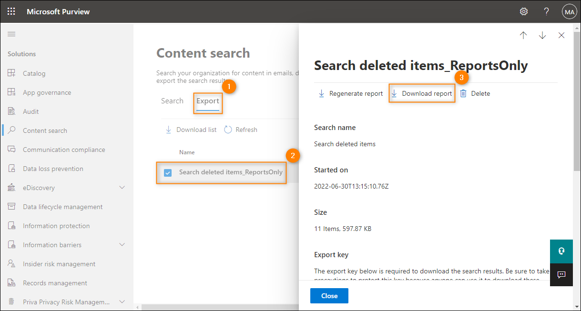Select the '11 Items, 597.87 KB' size text
Screen dimensions: 581x311
pos(343,229)
